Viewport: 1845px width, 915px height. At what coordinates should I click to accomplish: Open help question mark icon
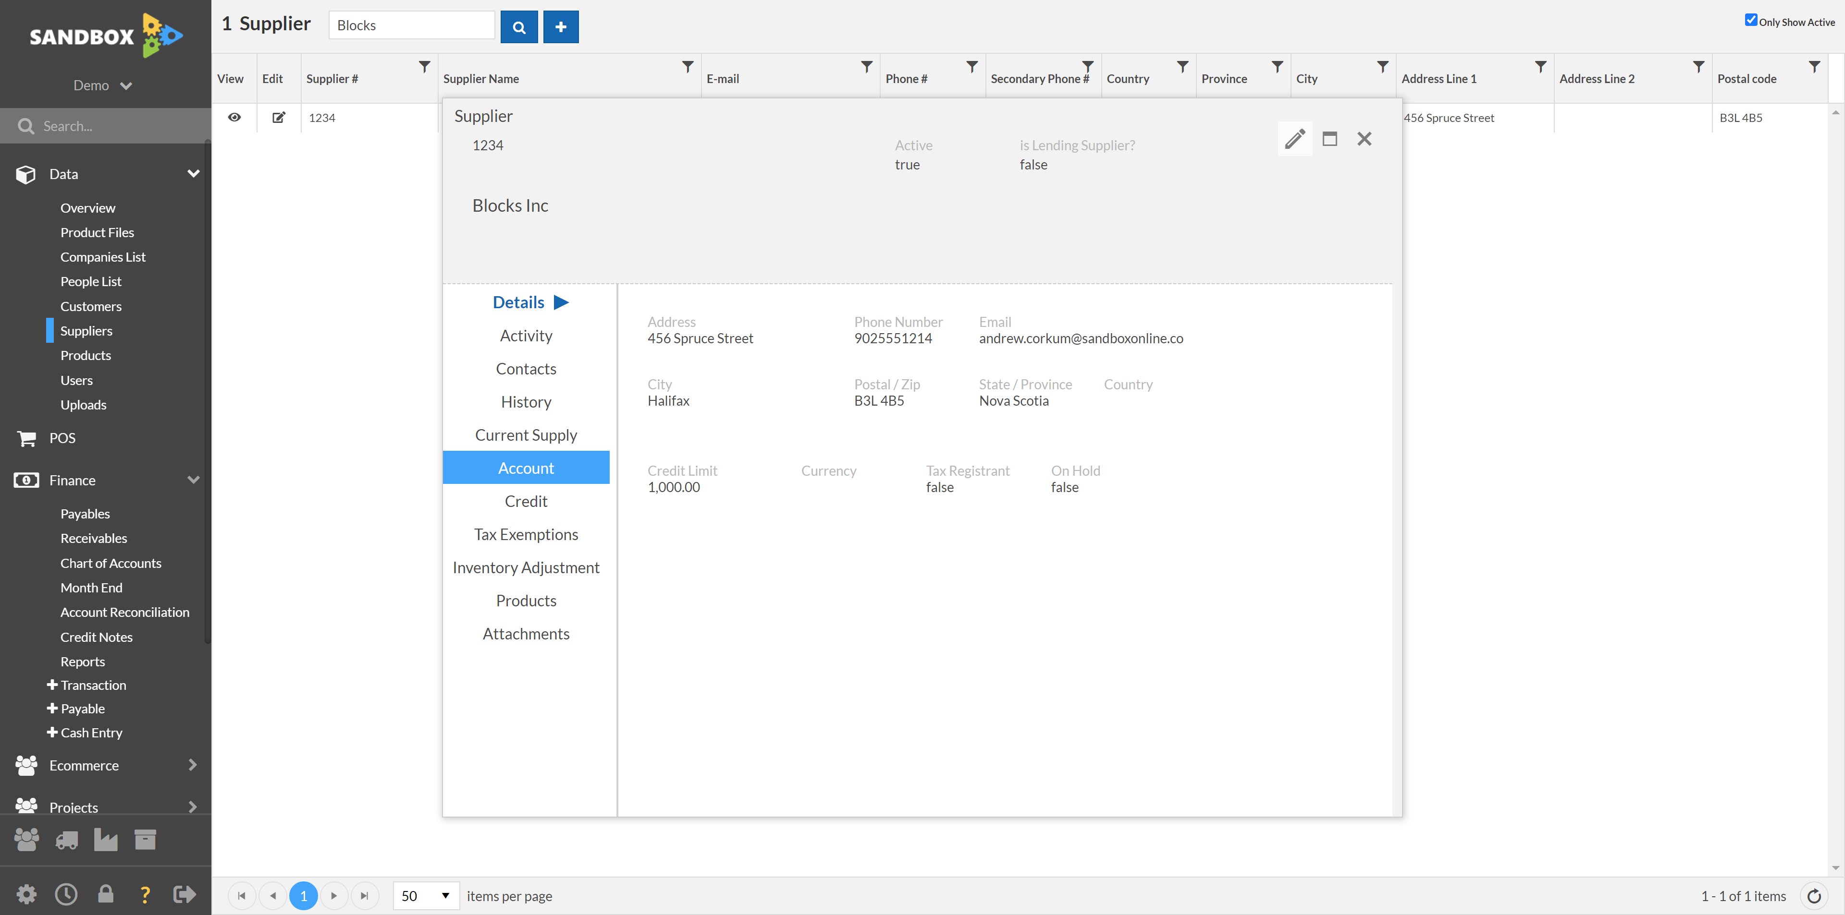tap(145, 894)
